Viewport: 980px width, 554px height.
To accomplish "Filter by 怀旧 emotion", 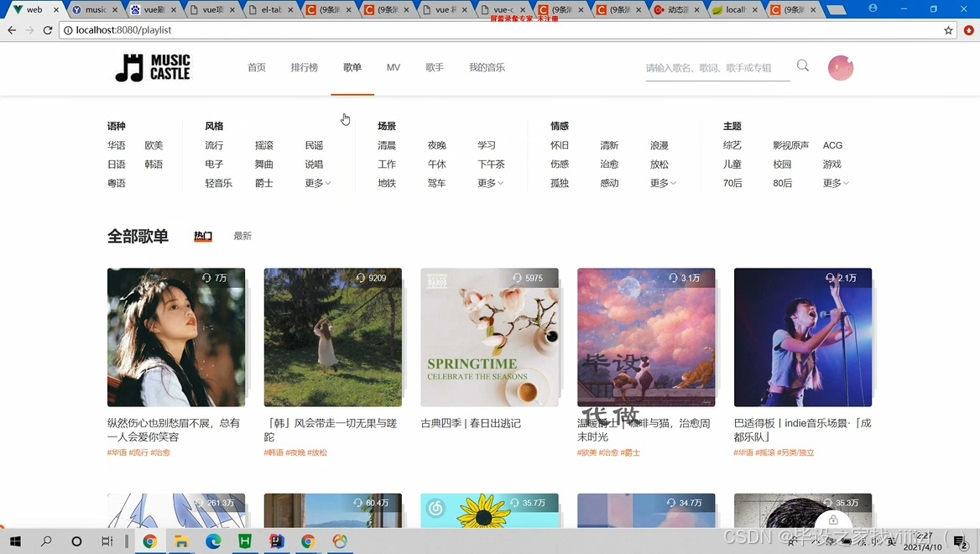I will tap(560, 145).
